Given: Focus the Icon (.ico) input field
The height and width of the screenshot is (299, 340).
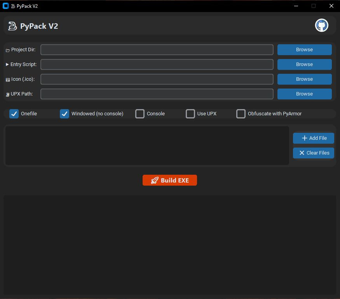Looking at the screenshot, I should click(x=157, y=79).
